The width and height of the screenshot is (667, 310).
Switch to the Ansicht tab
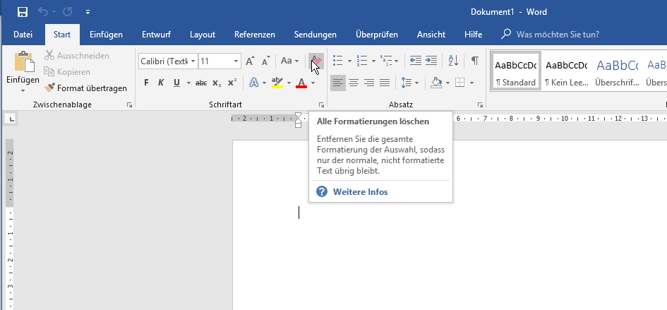pyautogui.click(x=431, y=35)
